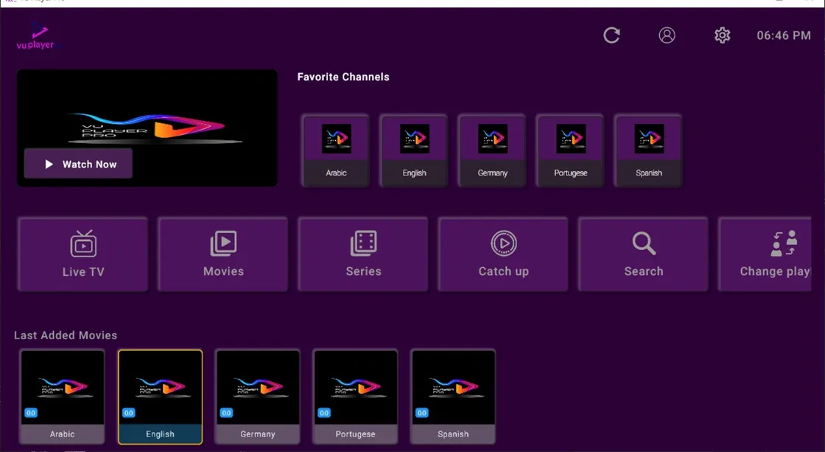This screenshot has height=452, width=825.
Task: Open the Search tile
Action: pyautogui.click(x=644, y=254)
